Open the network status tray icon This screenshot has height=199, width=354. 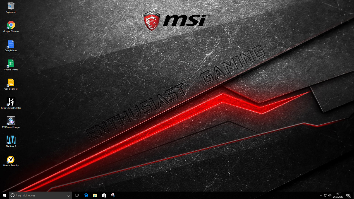(x=325, y=195)
